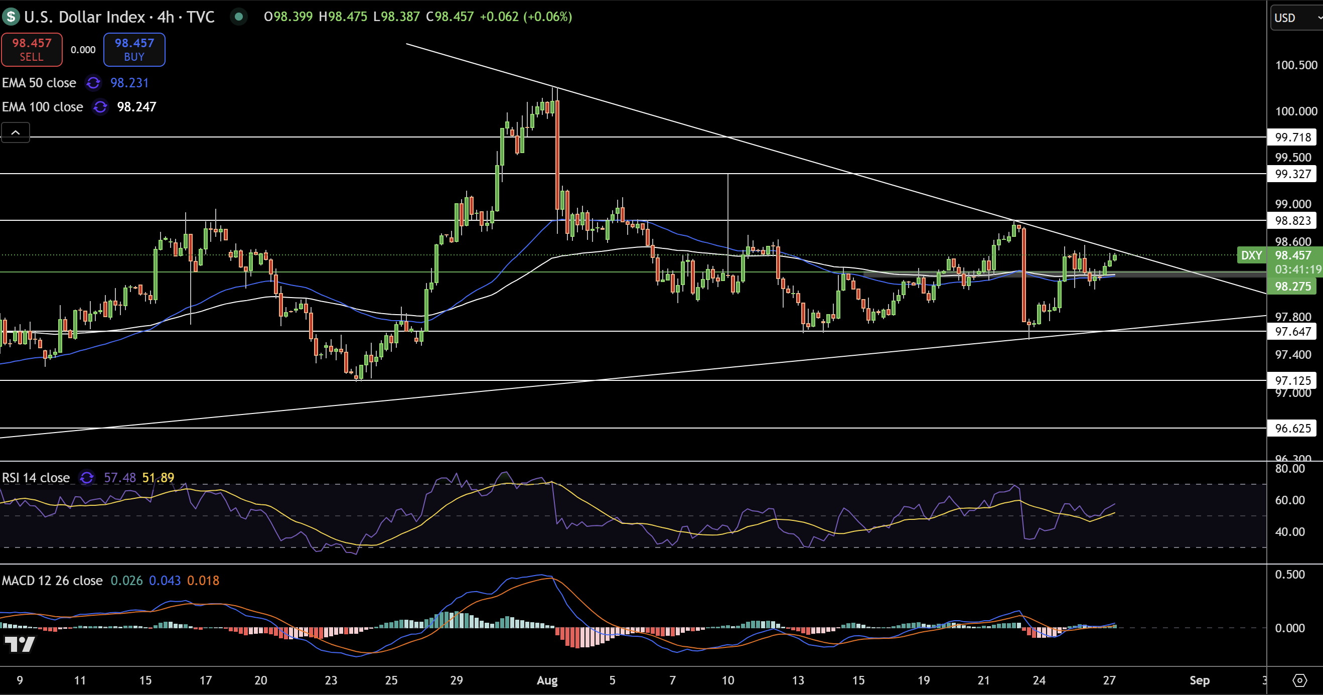Select the EMA 50 close indicator label

pyautogui.click(x=39, y=83)
